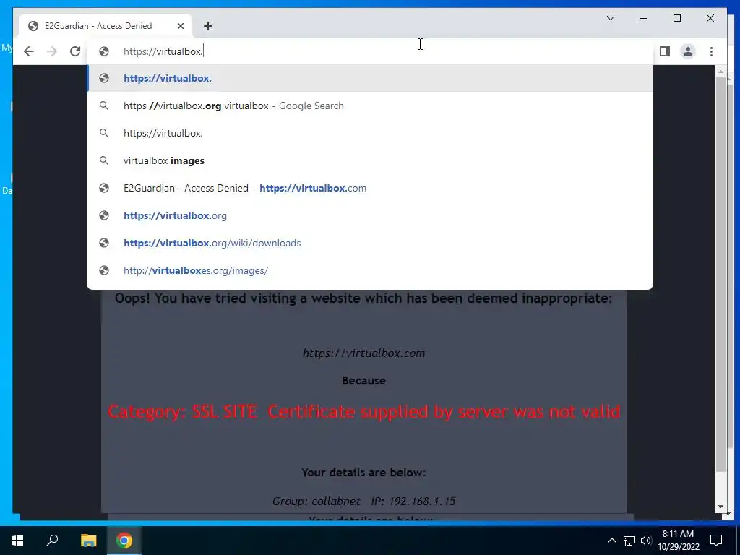Show hidden system tray icons
740x555 pixels.
coord(611,541)
